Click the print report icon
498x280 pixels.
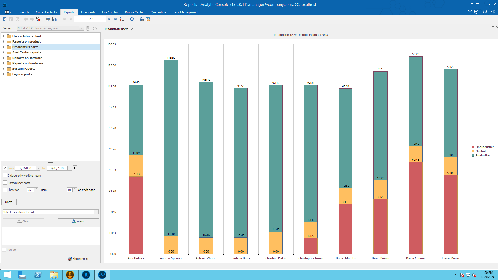(48, 19)
